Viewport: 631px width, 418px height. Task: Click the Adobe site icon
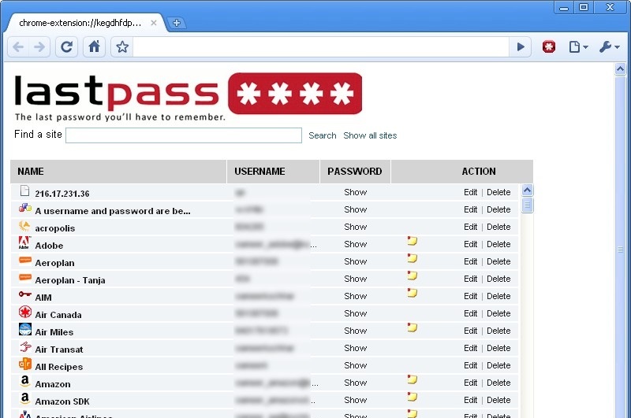[24, 243]
